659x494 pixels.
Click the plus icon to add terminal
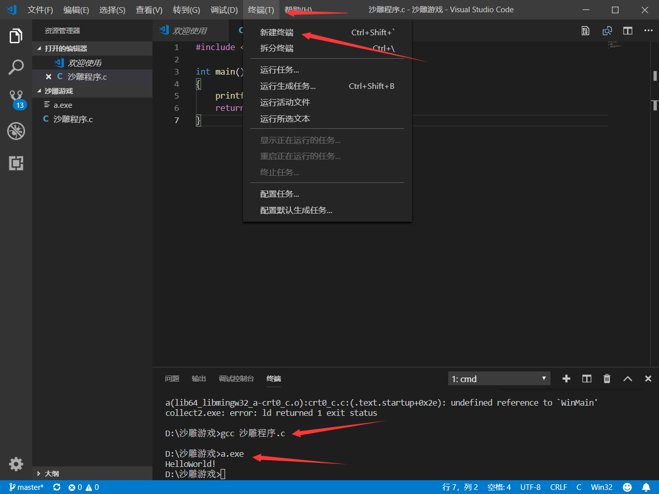(x=566, y=379)
